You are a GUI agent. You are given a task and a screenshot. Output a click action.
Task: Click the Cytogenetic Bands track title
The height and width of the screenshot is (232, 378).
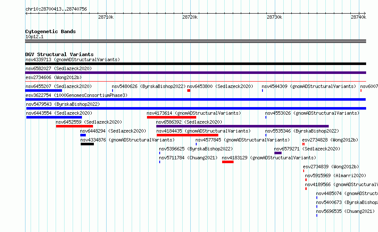[x=51, y=31]
